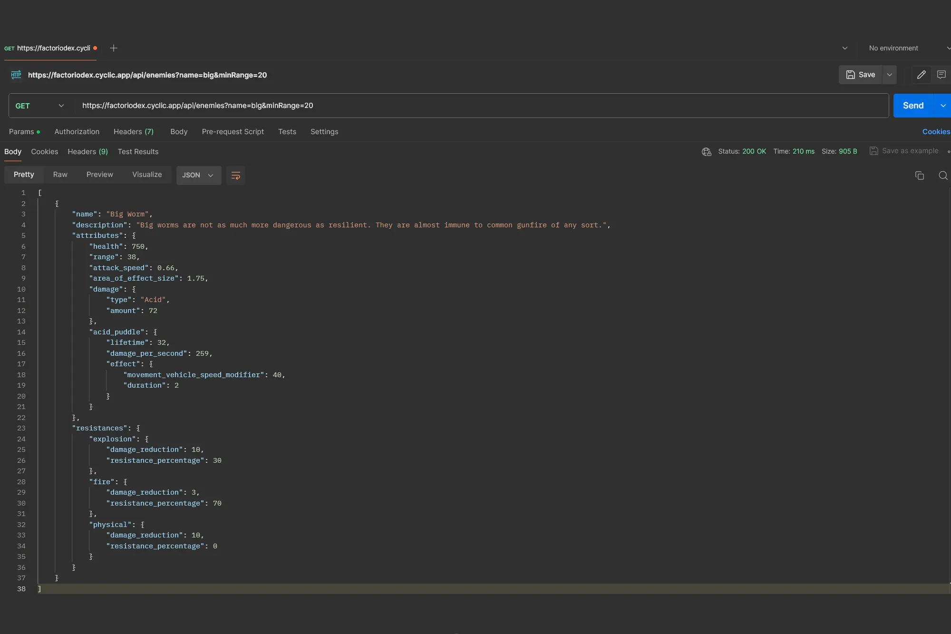The image size is (951, 634).
Task: Expand the tabs overflow chevron
Action: click(x=845, y=48)
